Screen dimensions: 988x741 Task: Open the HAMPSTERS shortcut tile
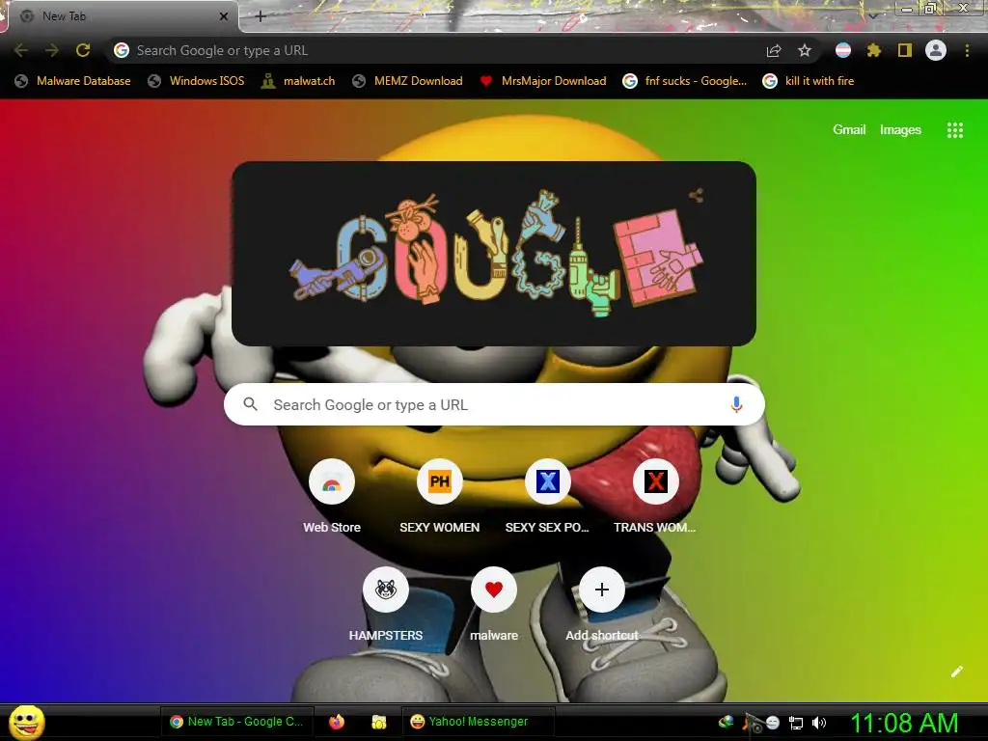coord(386,605)
